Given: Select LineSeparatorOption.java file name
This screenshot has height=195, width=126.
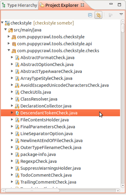Looking at the screenshot, I should coord(47,134).
